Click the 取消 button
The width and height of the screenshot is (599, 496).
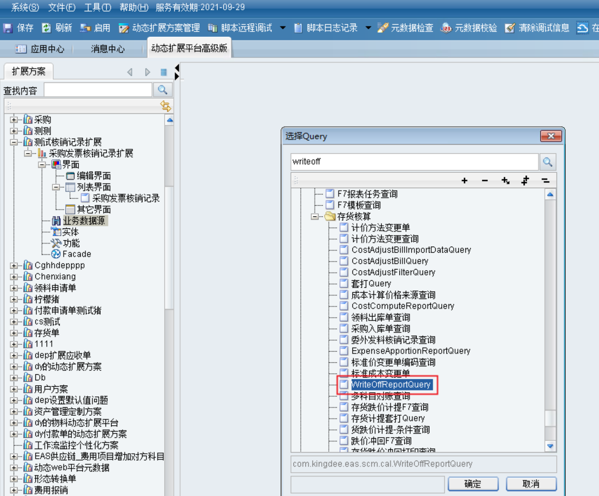click(x=531, y=484)
